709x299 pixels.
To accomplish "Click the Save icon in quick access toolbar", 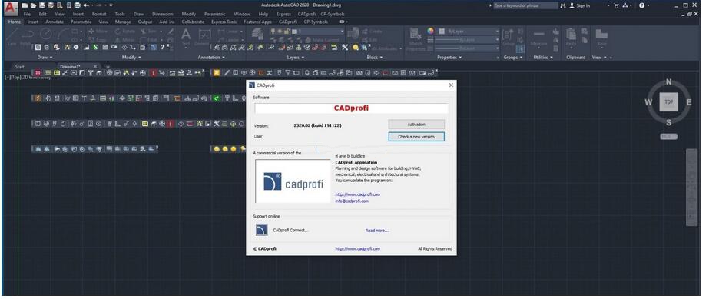I will tap(42, 5).
